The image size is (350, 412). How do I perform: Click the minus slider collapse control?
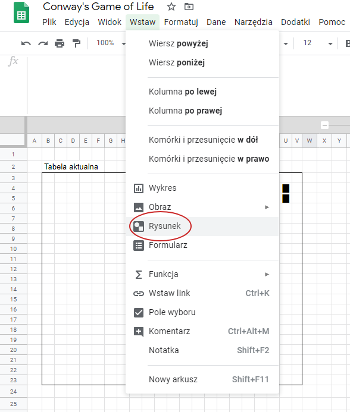[x=325, y=125]
